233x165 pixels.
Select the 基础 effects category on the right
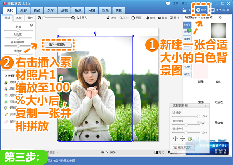pos(187,39)
